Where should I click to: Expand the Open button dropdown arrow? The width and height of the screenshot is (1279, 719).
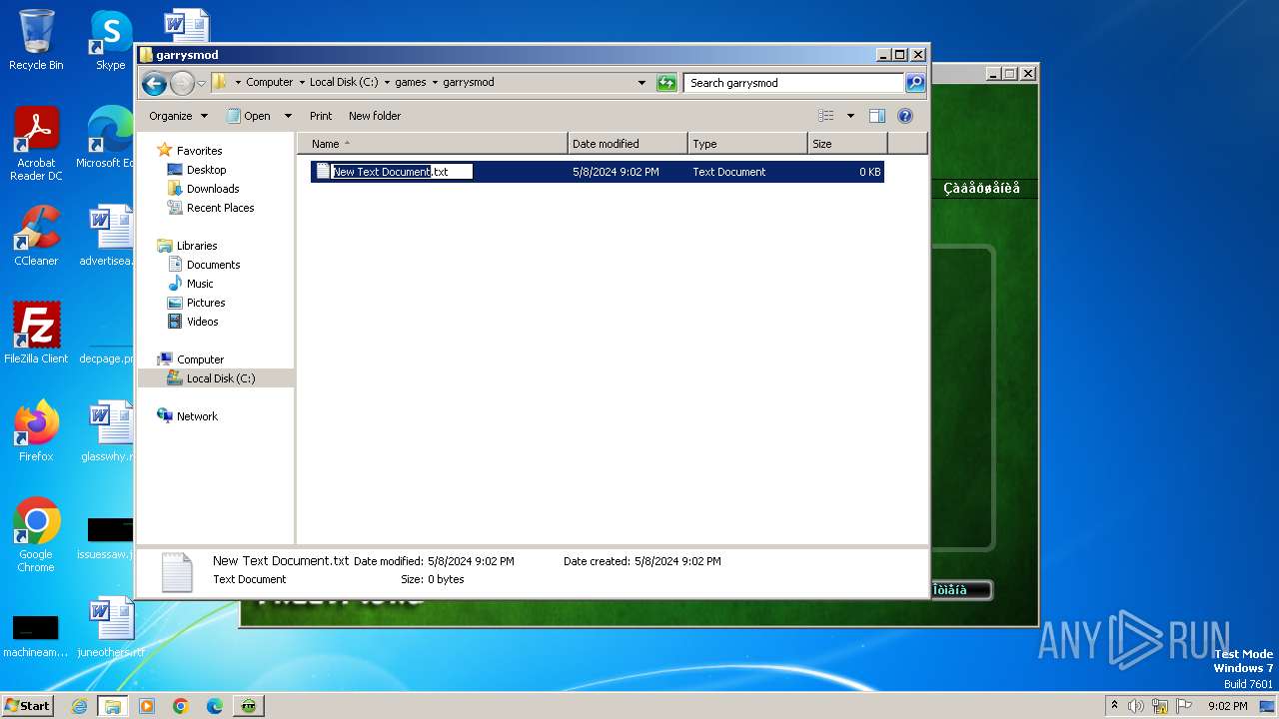click(x=288, y=116)
